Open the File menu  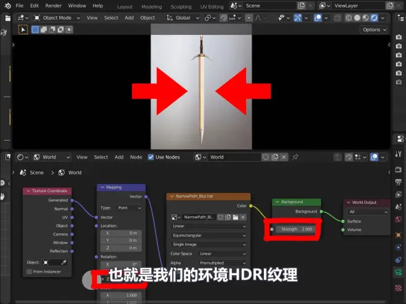[20, 6]
